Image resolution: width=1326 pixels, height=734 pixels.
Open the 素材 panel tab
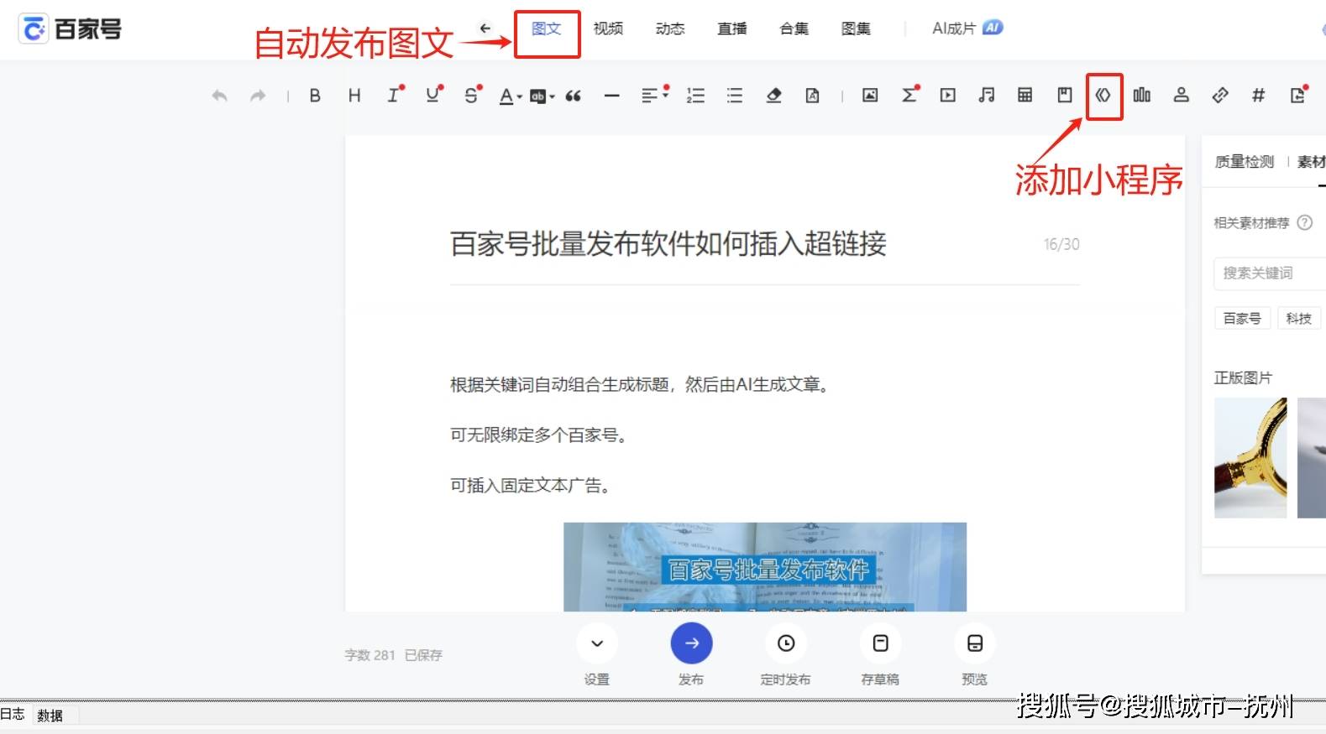1311,161
